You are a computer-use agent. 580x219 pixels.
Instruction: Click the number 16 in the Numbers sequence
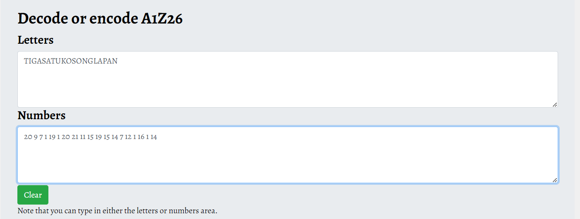(141, 137)
